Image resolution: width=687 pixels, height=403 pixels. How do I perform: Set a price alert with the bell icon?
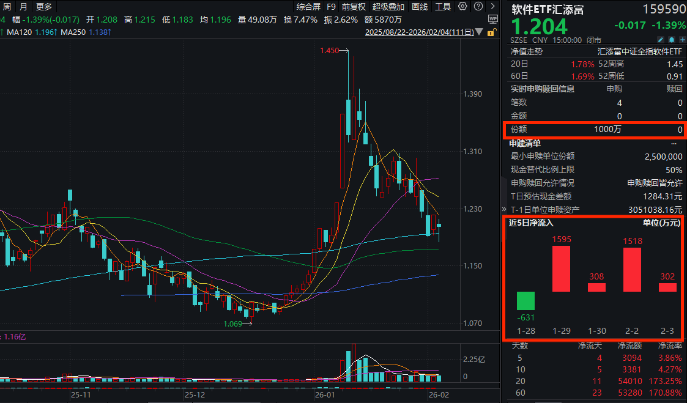coord(671,39)
